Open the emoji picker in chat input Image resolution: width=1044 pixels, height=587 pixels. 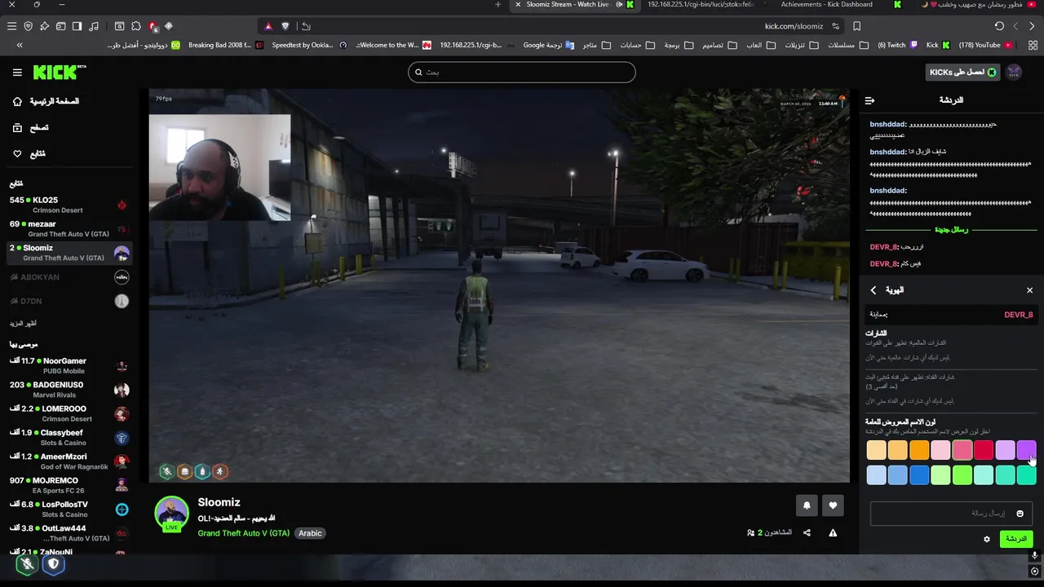1020,514
